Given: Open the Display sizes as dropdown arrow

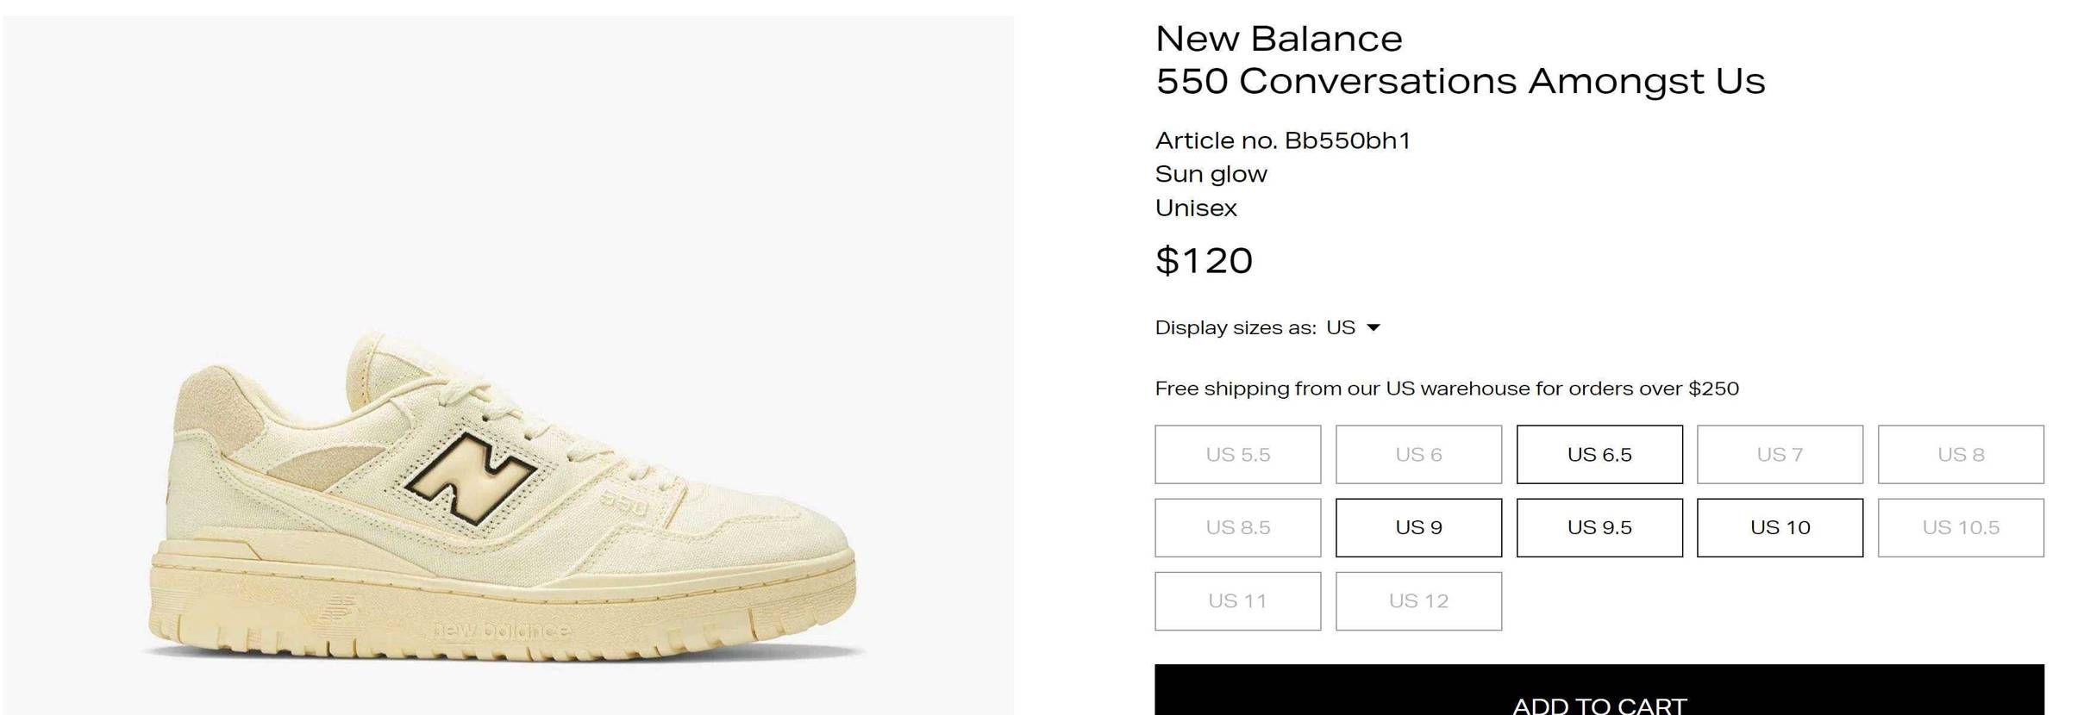Looking at the screenshot, I should [1374, 327].
